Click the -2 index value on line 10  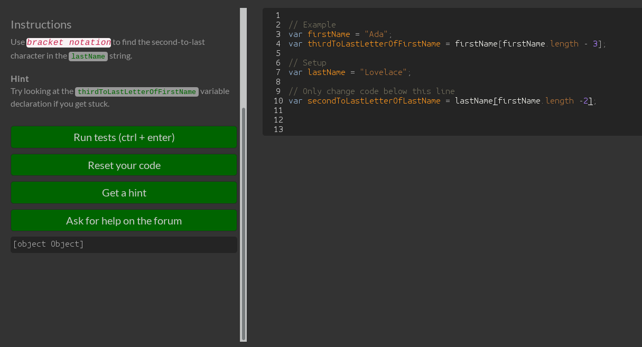pyautogui.click(x=585, y=101)
